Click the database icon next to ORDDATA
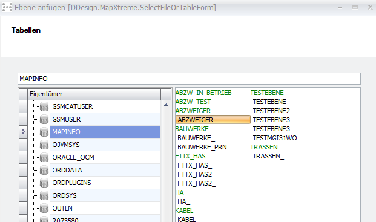Screen dimensions: 376x222 [44, 170]
